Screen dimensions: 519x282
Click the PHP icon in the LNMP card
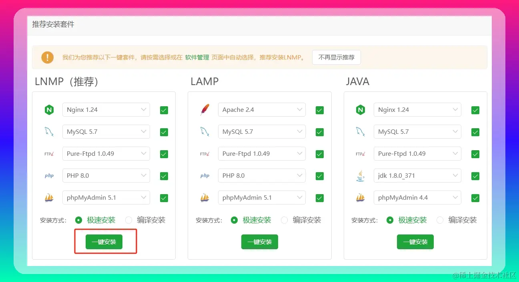[x=49, y=175]
